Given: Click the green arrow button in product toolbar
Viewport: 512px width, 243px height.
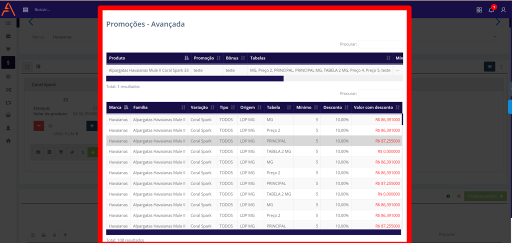Looking at the screenshot, I should (x=92, y=152).
